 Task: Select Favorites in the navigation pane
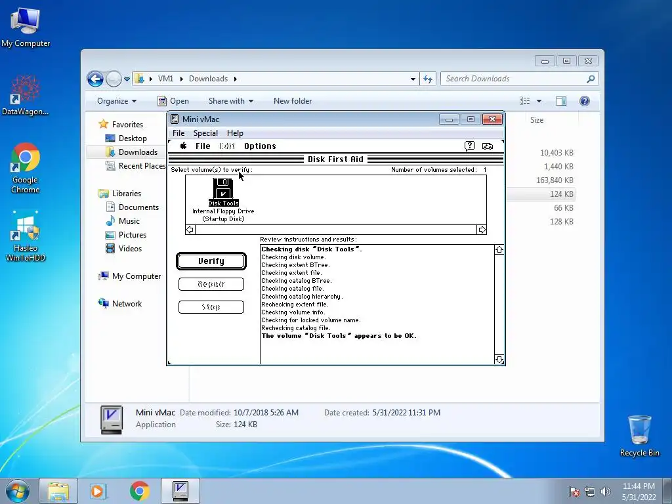127,124
